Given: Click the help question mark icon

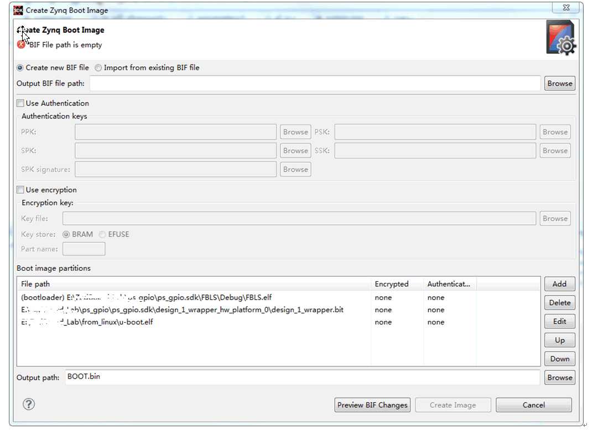Looking at the screenshot, I should [x=29, y=404].
